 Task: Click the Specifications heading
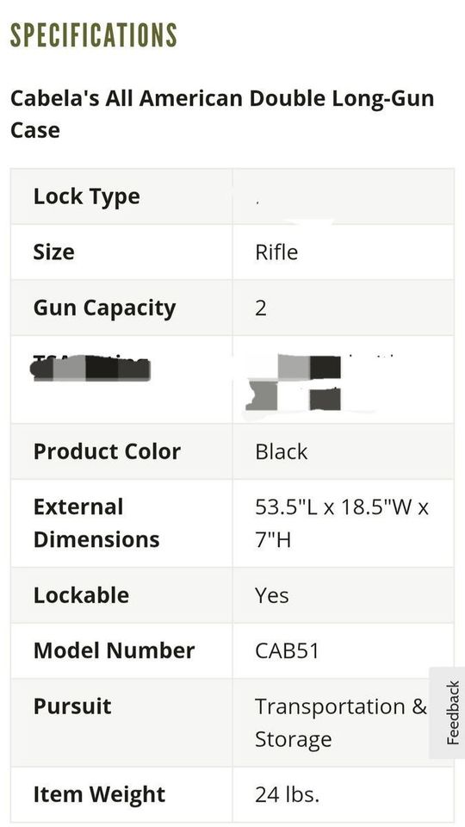click(x=93, y=36)
